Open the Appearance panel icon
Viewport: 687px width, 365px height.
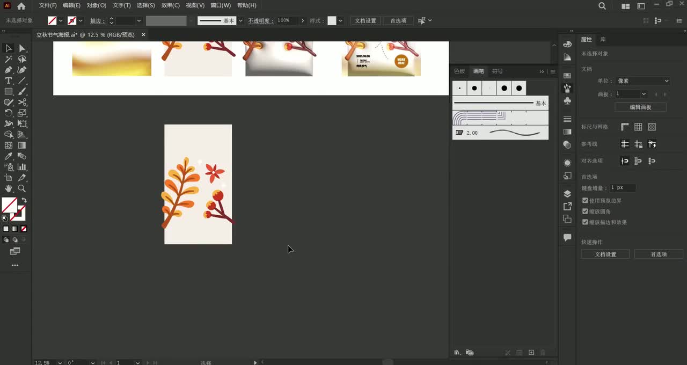pos(567,162)
